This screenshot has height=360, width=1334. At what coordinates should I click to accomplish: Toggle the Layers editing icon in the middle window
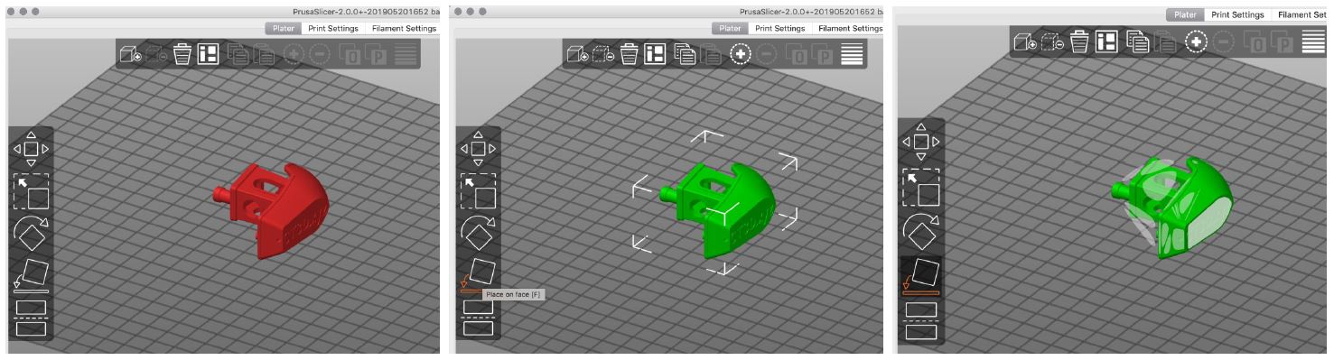pos(852,54)
